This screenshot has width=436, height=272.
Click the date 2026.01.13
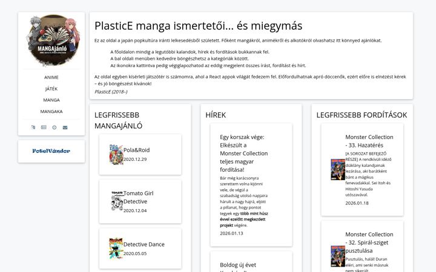pos(231,233)
